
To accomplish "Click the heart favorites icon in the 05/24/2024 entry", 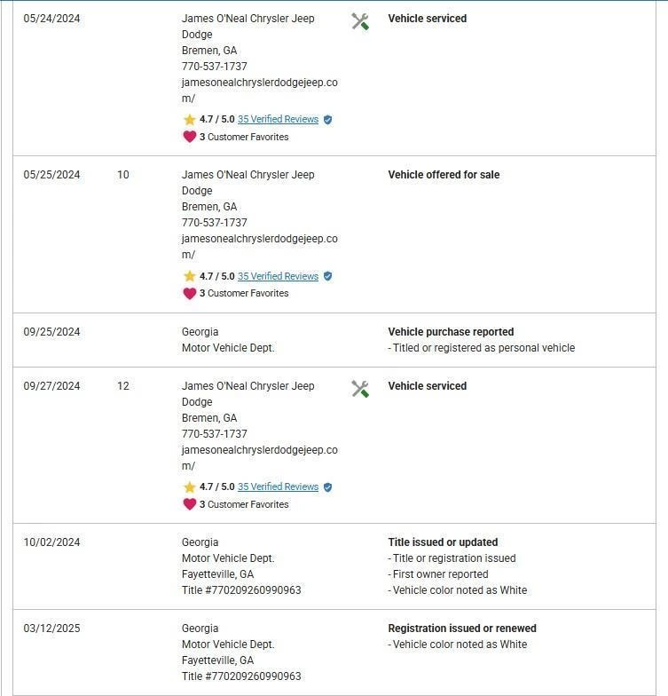I will (x=189, y=137).
